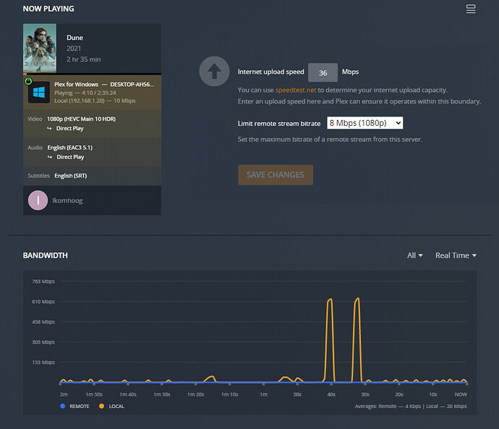Click the 1m 30s time axis label
The image size is (499, 429).
coord(162,394)
